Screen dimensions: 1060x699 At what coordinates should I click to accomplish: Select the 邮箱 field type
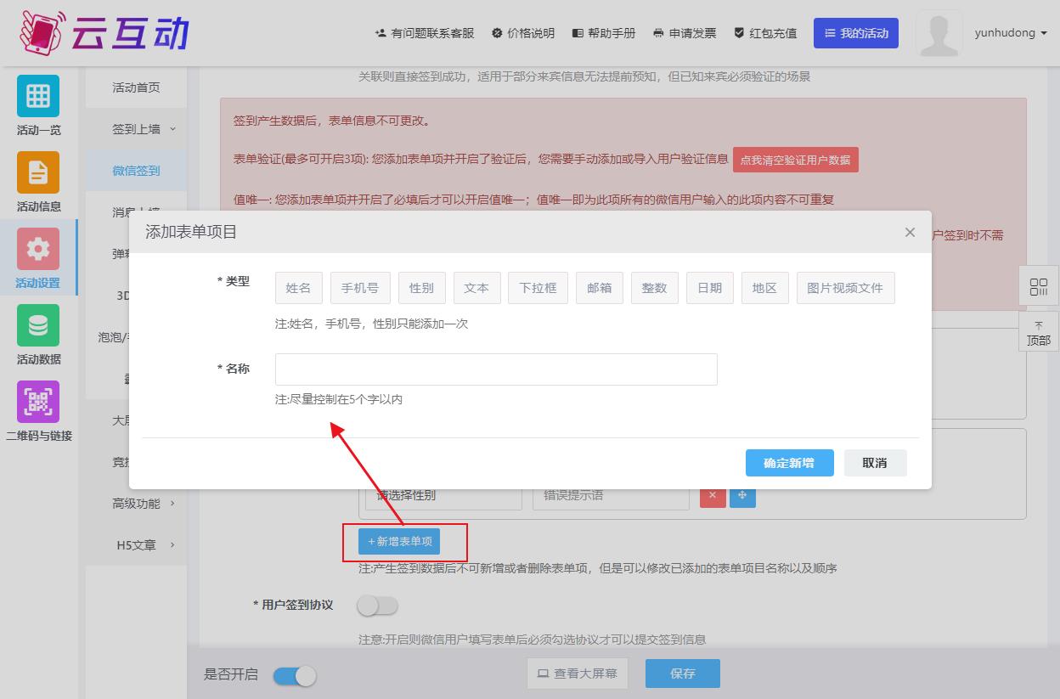pyautogui.click(x=600, y=288)
